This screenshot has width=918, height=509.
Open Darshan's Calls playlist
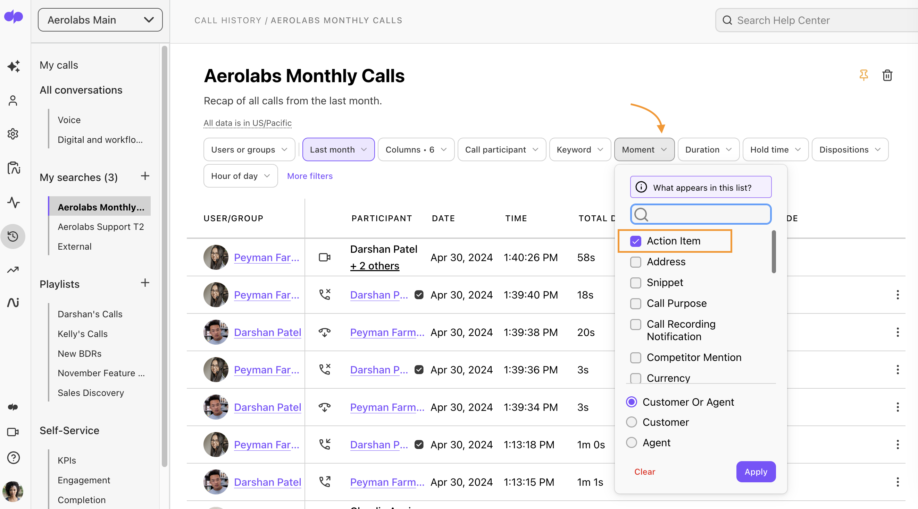[90, 314]
